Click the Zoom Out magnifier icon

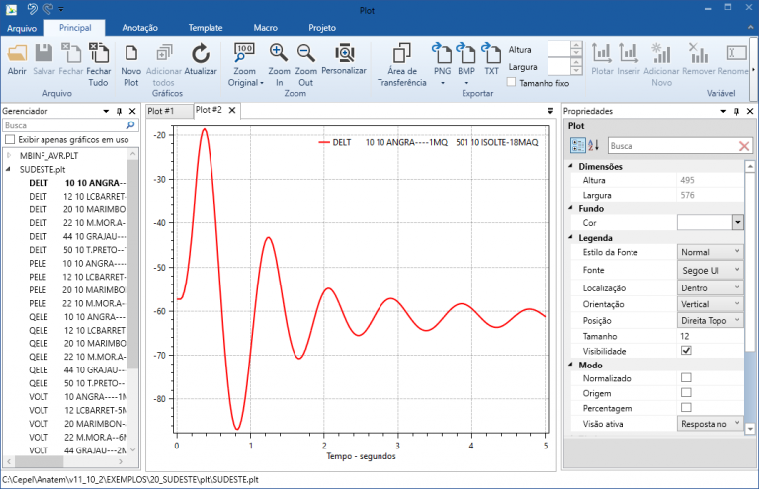coord(306,53)
